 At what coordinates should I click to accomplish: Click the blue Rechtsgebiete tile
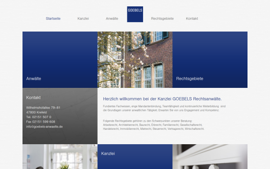coord(210,59)
